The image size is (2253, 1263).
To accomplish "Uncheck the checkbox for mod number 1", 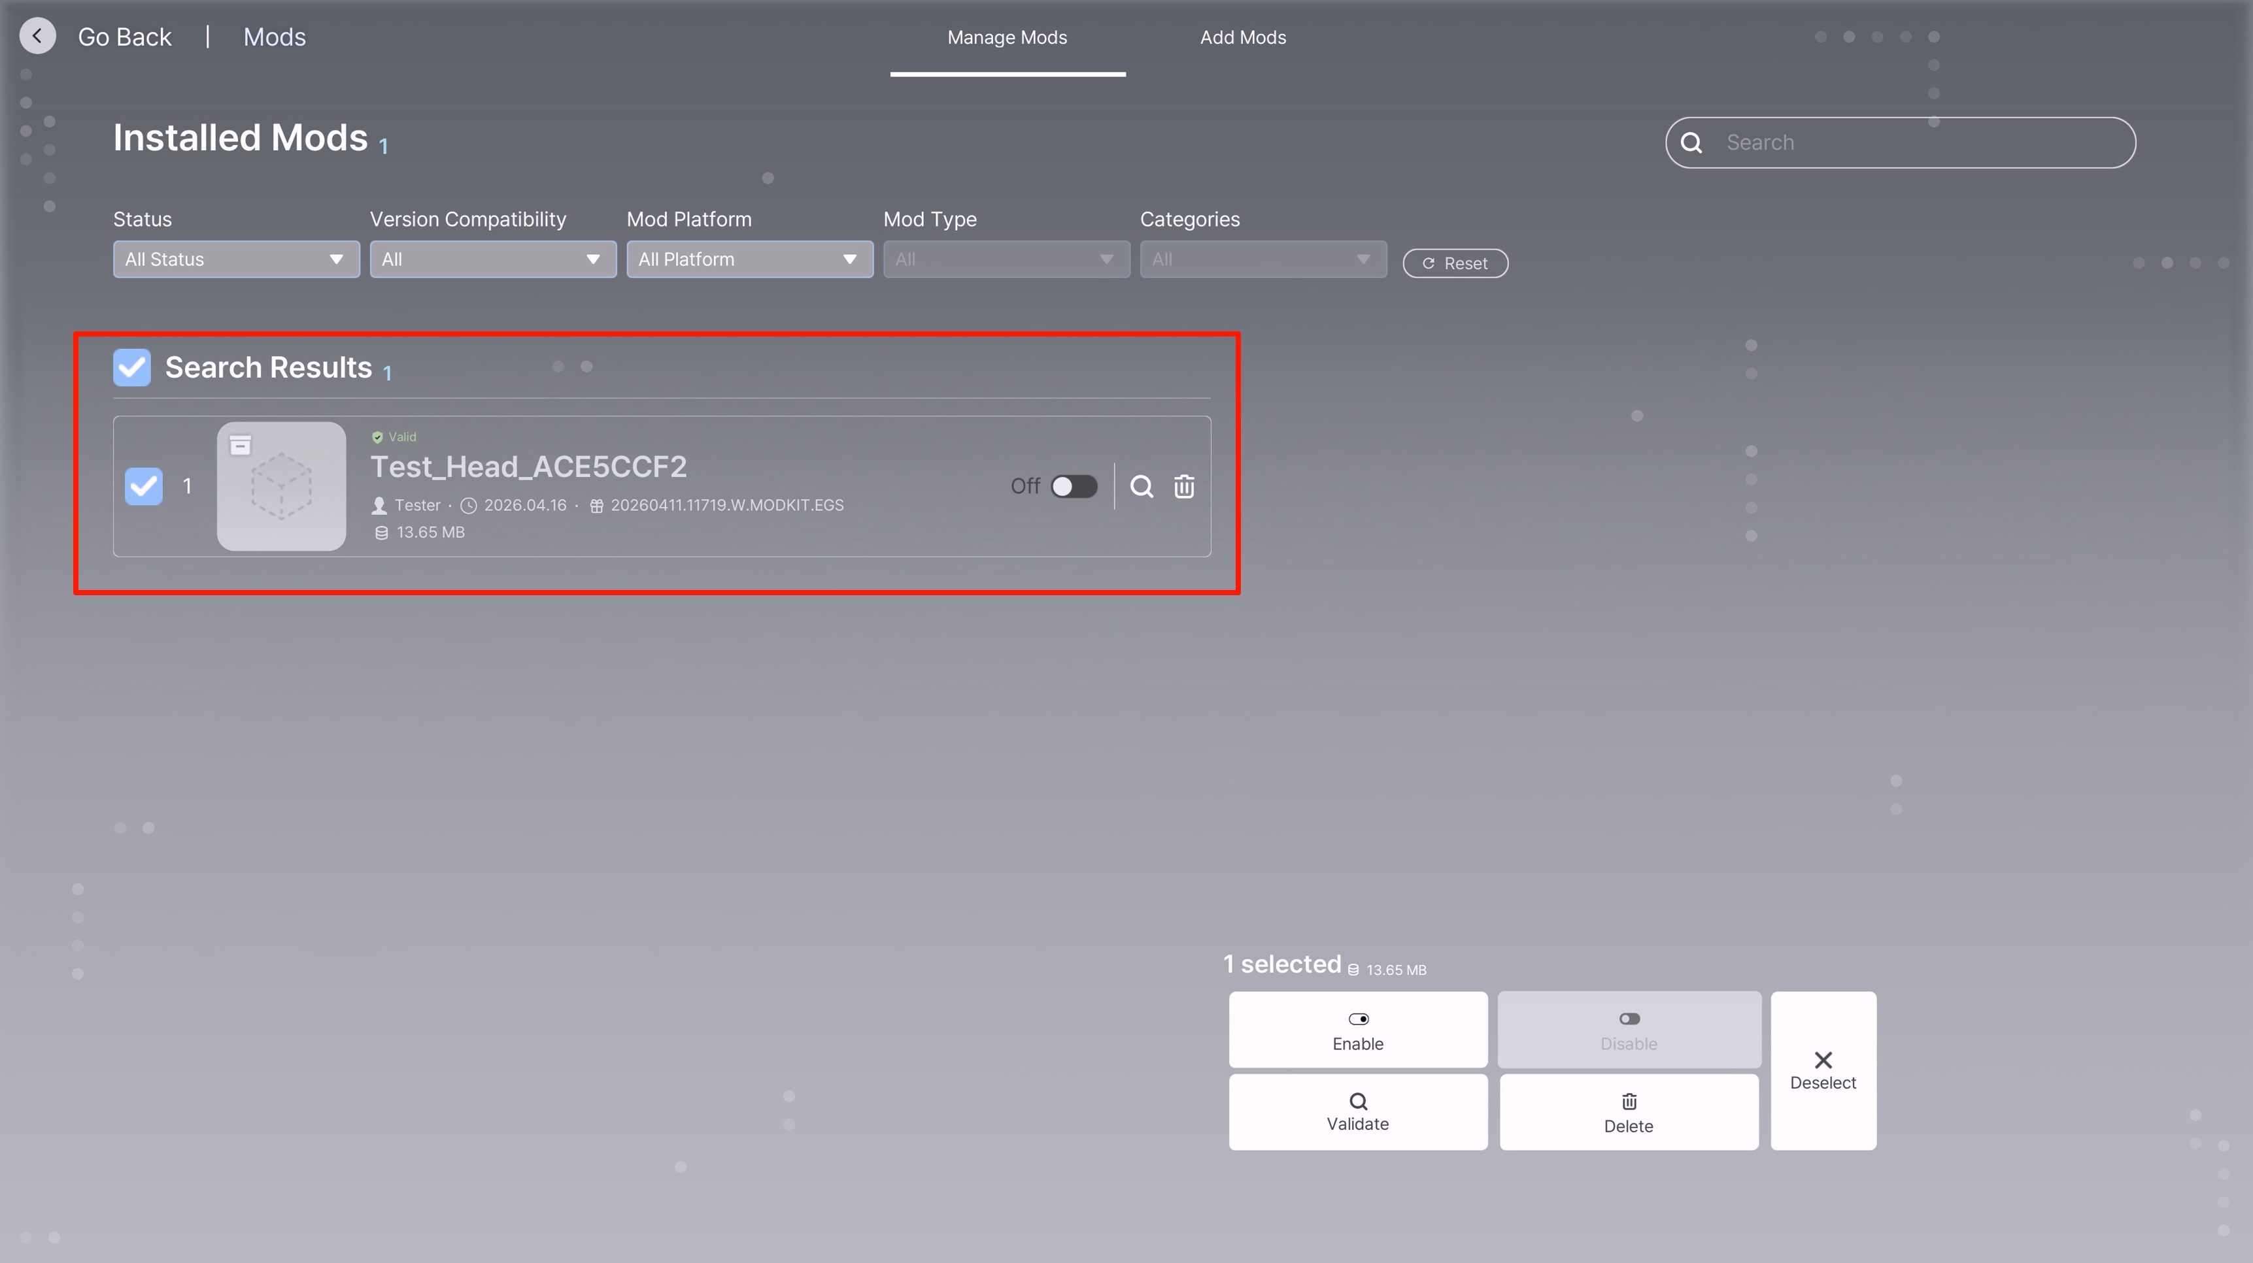I will click(x=143, y=486).
